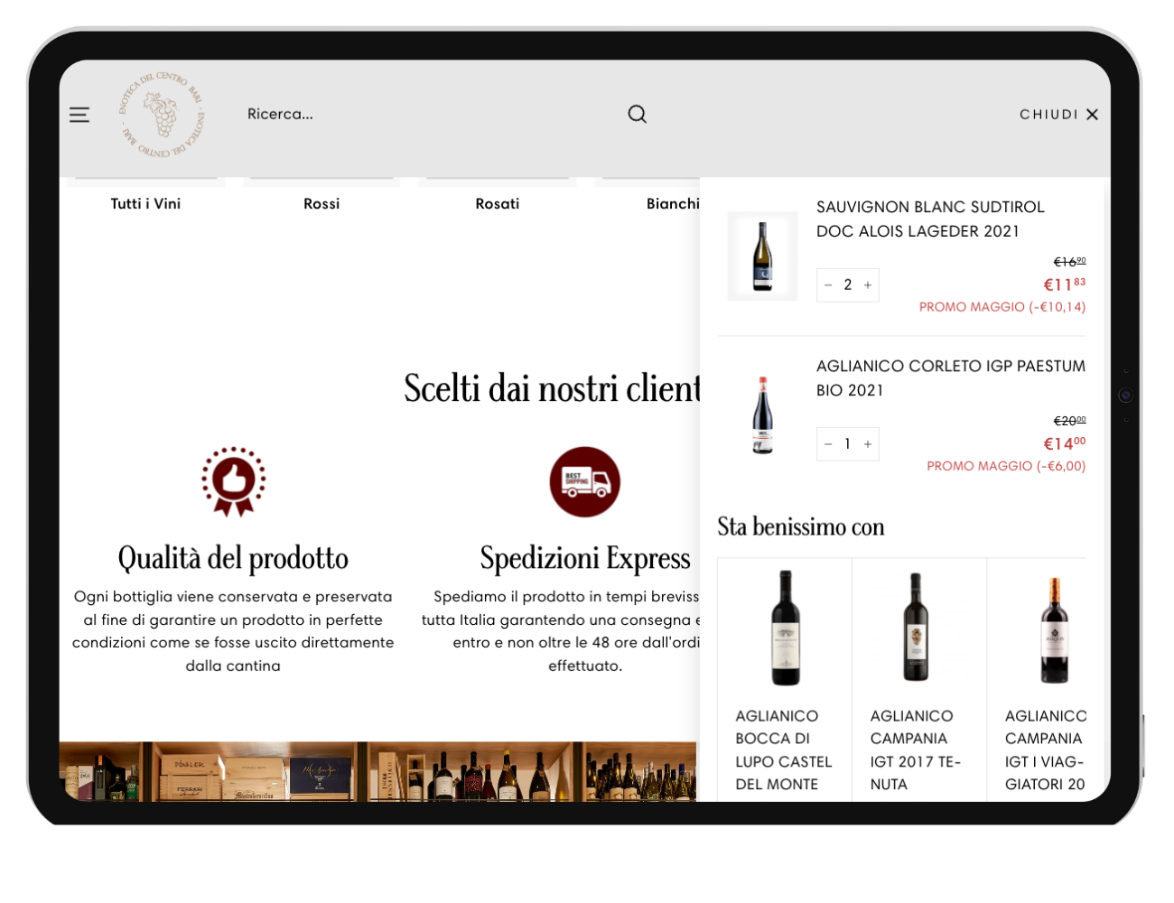Open the Rossi category
The image size is (1174, 903).
pos(321,204)
